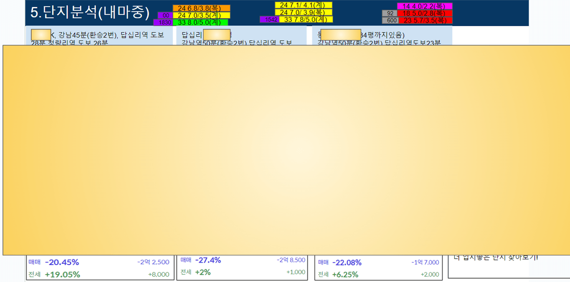Click the 전세 change +1,000
570x282 pixels.
(x=295, y=272)
